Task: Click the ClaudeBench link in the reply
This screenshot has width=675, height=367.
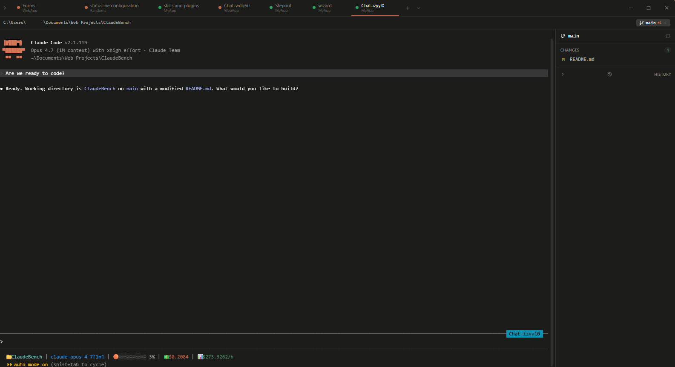Action: 100,89
